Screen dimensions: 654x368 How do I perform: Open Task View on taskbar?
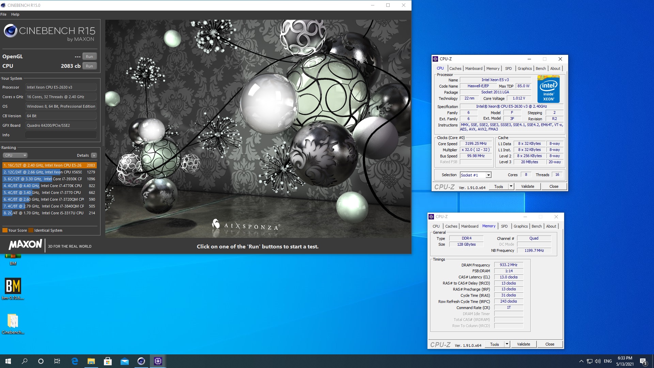click(x=57, y=361)
